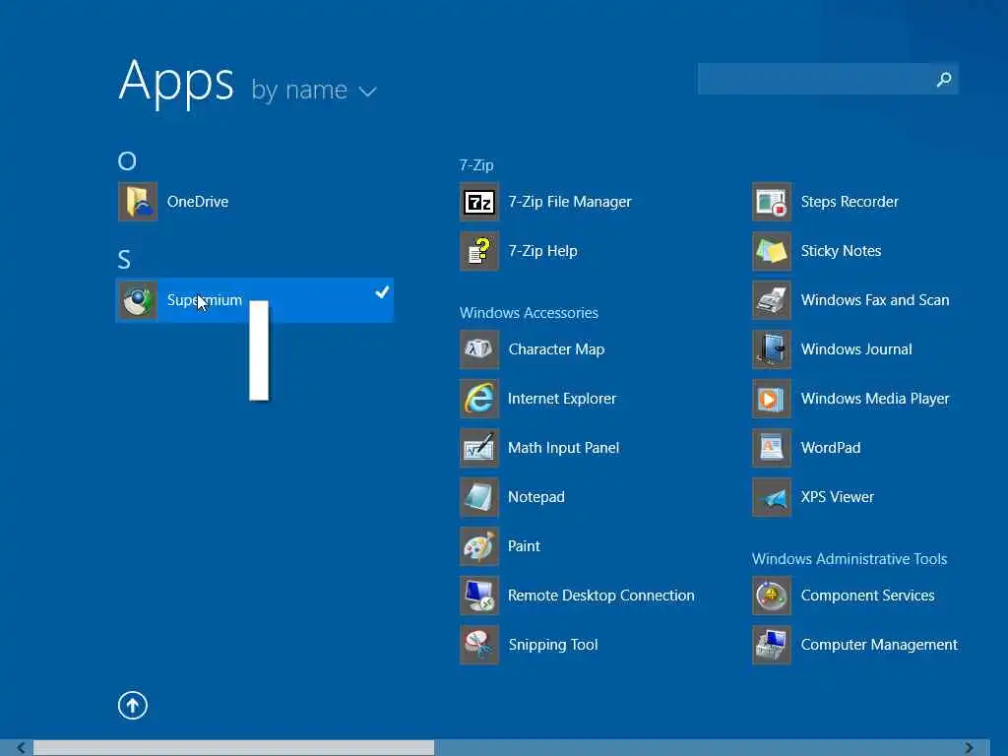Click the 'Component Services' text label
Viewport: 1008px width, 756px height.
[x=867, y=596]
